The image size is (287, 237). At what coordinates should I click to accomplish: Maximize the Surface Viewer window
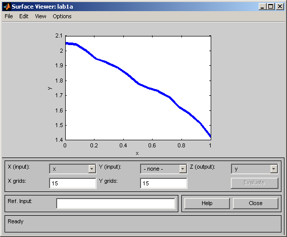click(x=271, y=7)
